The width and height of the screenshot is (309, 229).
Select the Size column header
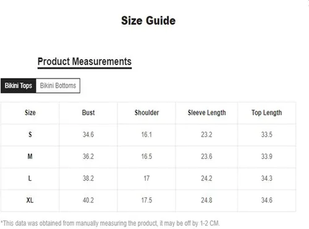click(30, 113)
